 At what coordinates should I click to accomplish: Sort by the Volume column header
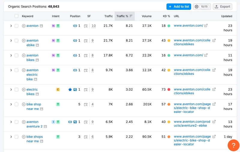[x=147, y=16]
